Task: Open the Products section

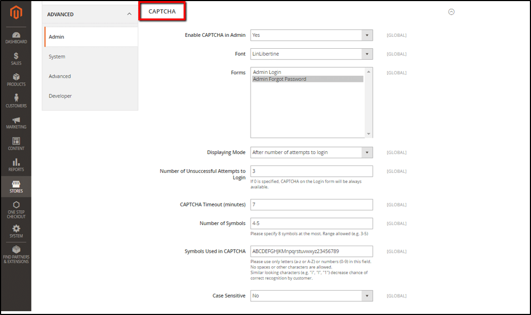Action: tap(16, 80)
